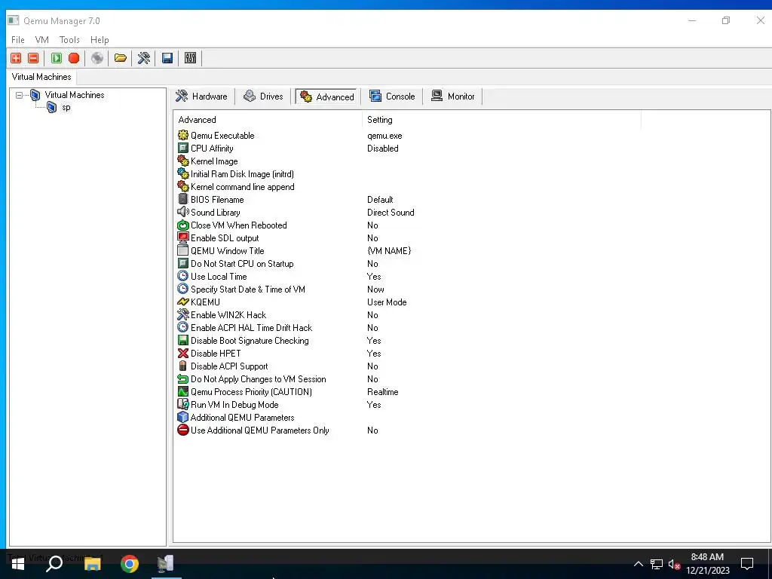Click the {VM NAME} window title value

coord(389,250)
